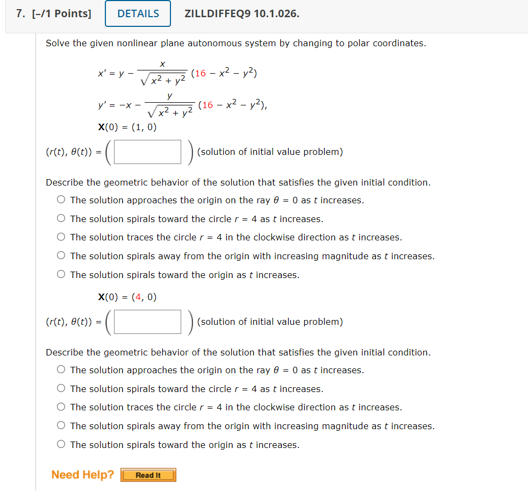Viewport: 528px width, 491px height.
Task: Choose second-group 'spirals toward the origin' option
Action: click(61, 444)
